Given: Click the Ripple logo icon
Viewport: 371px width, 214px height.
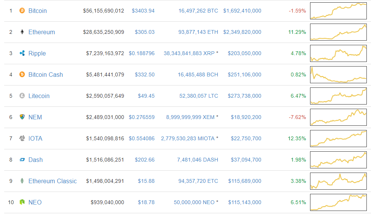Looking at the screenshot, I should [x=22, y=53].
